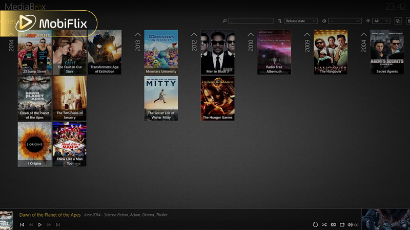Select The Secret Life of Walter Mitty
The image size is (410, 230).
click(161, 98)
